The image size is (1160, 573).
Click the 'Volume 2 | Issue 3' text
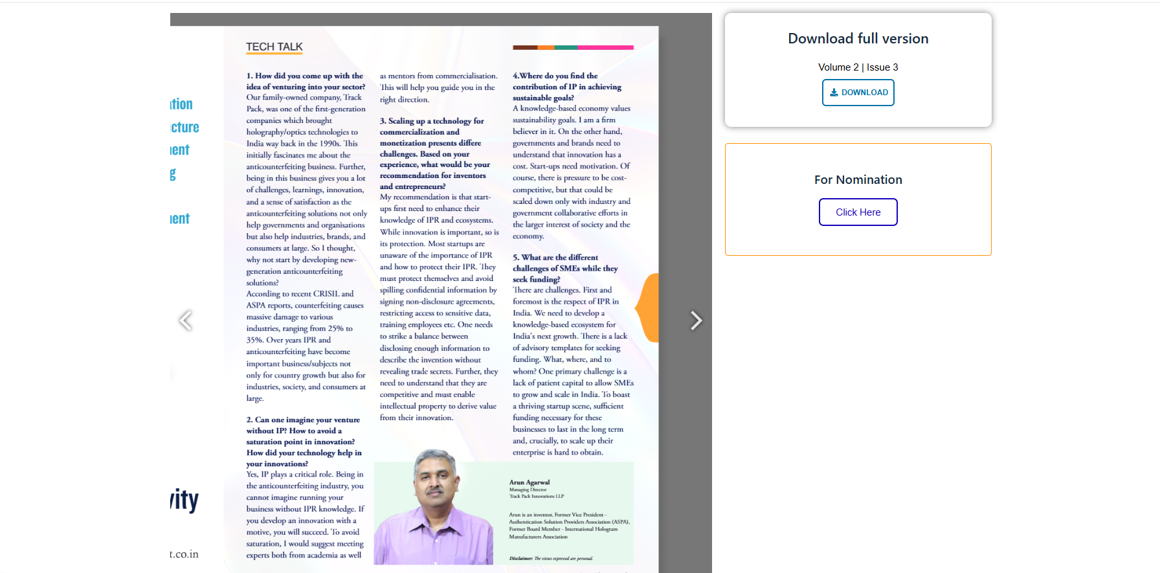858,67
